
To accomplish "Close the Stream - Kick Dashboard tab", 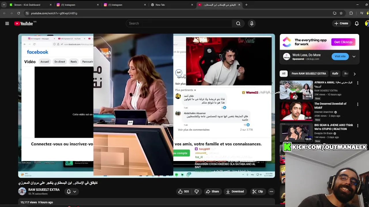I will click(x=51, y=5).
